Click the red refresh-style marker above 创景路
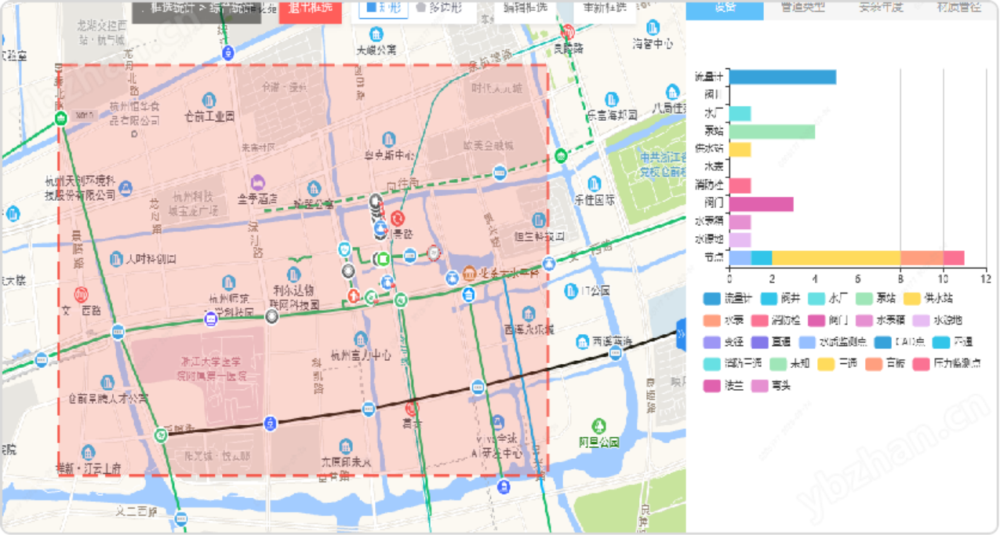This screenshot has height=535, width=1000. (398, 217)
